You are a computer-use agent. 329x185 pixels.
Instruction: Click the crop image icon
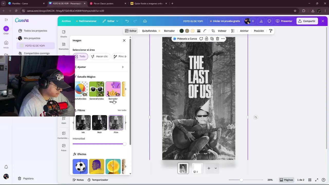pyautogui.click(x=213, y=31)
